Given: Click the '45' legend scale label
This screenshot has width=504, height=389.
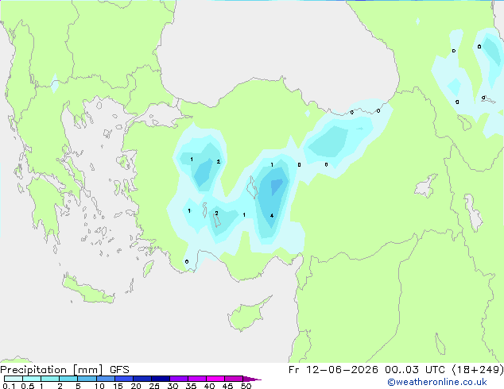Looking at the screenshot, I should pos(227,386).
